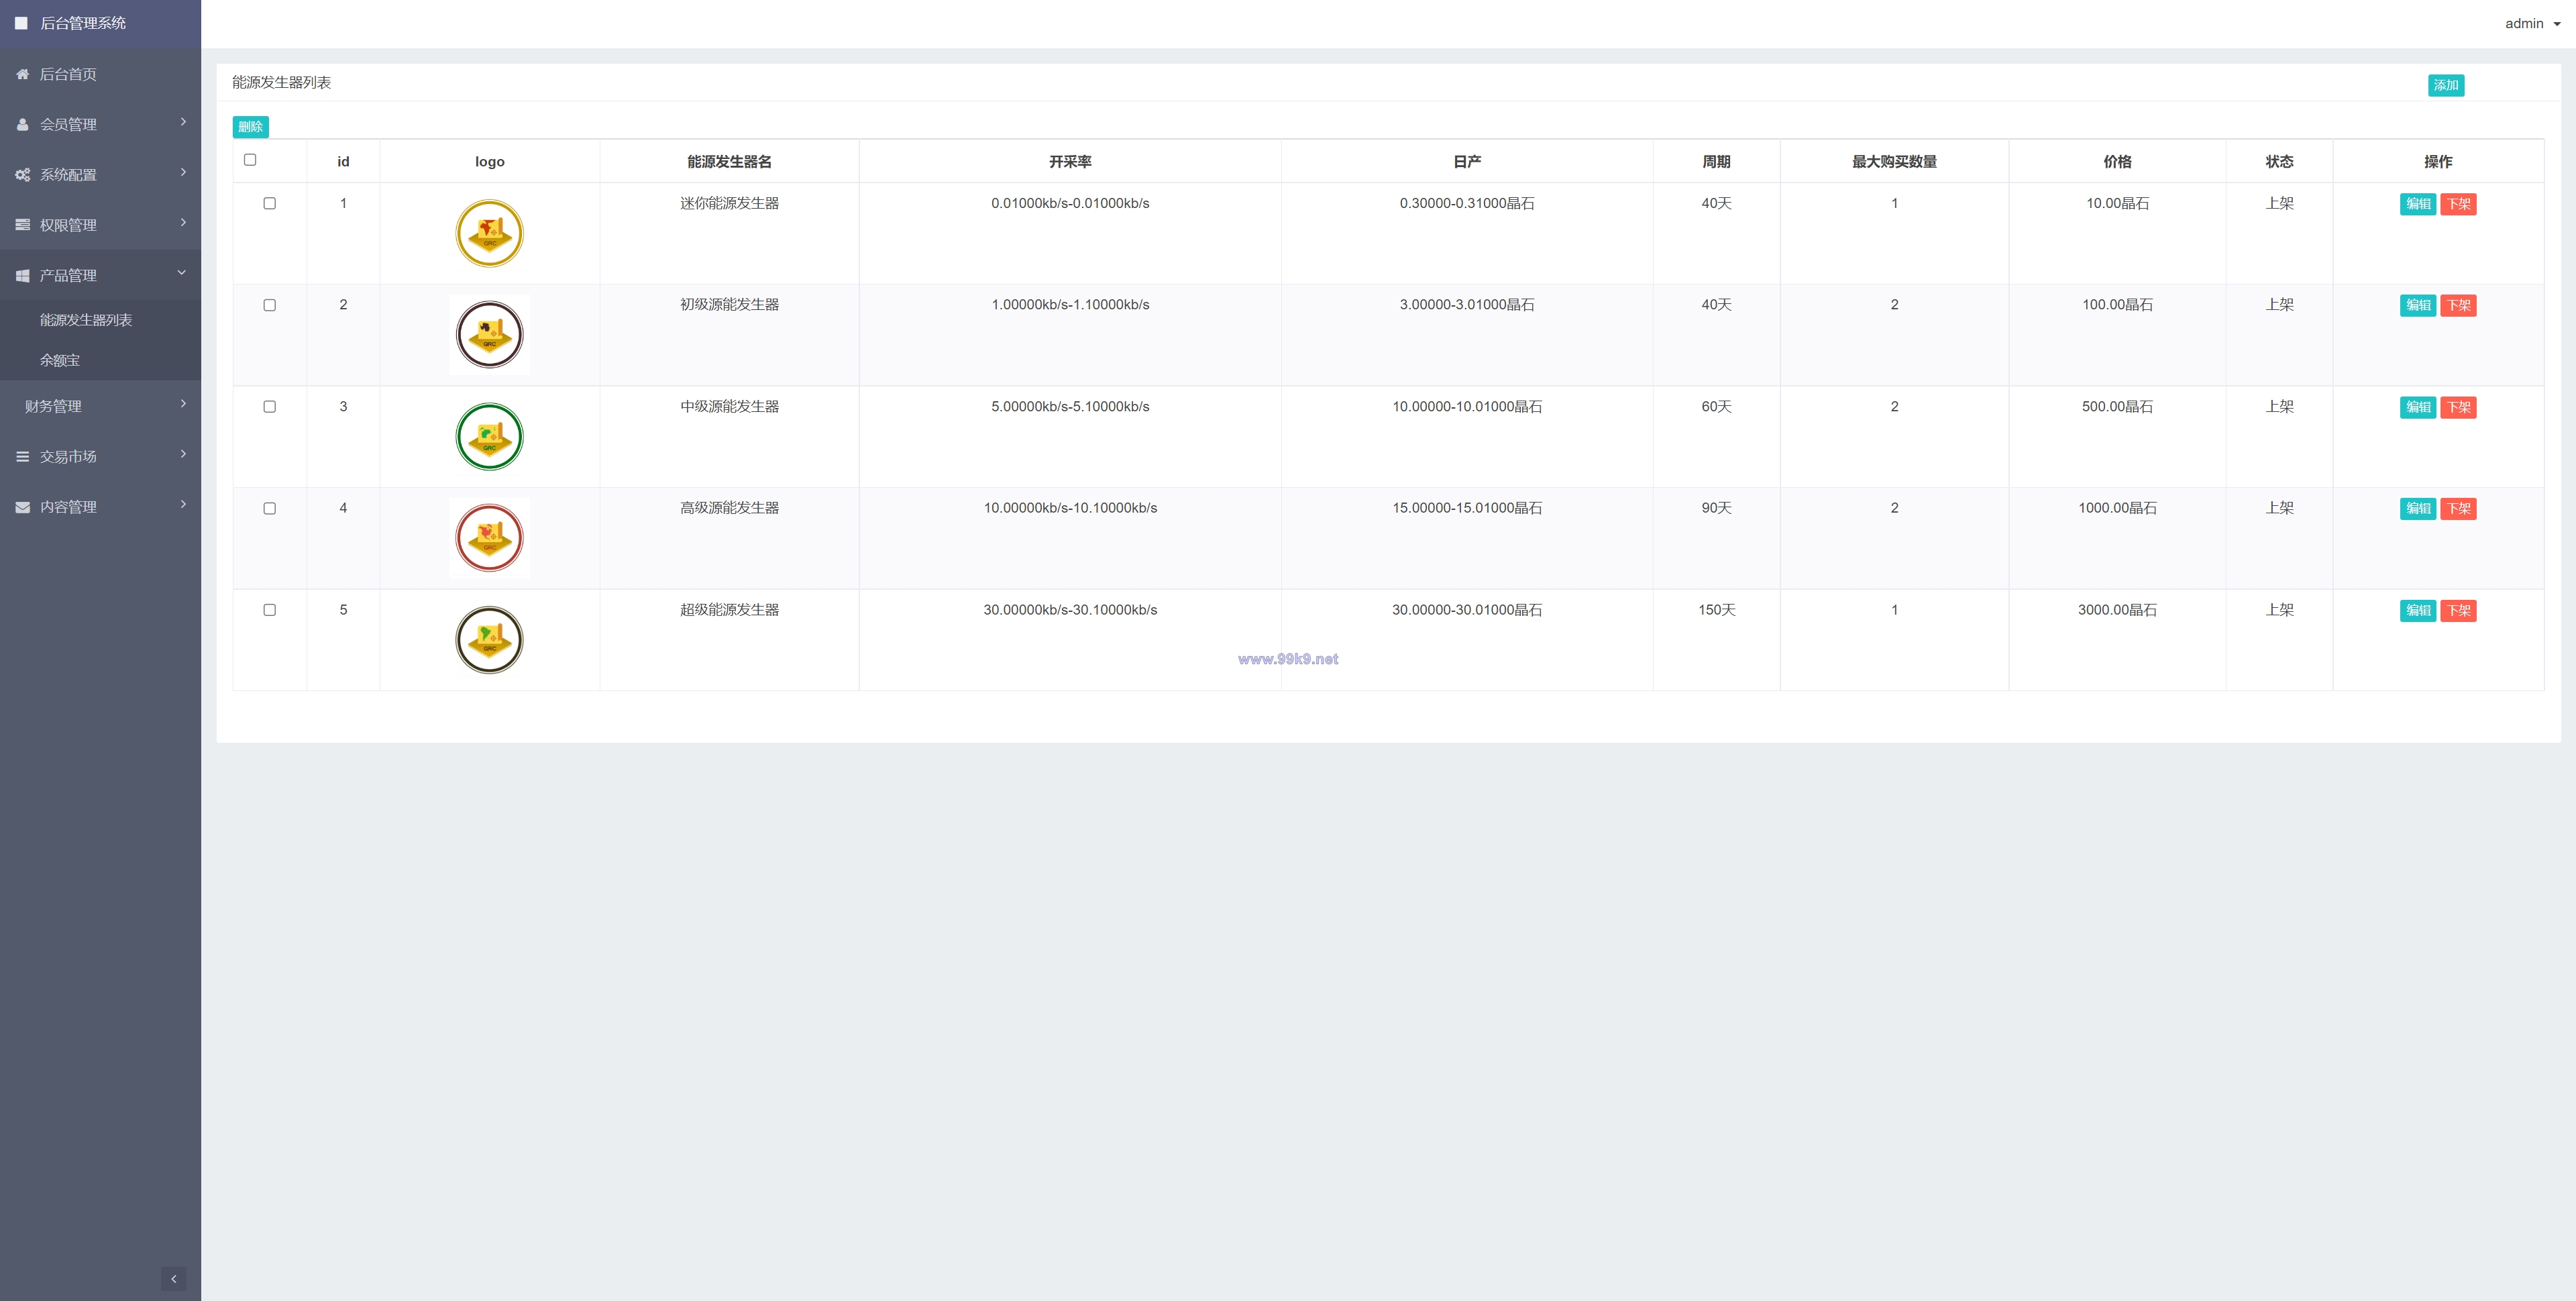Click the 能源发生器名 column header

pos(729,162)
